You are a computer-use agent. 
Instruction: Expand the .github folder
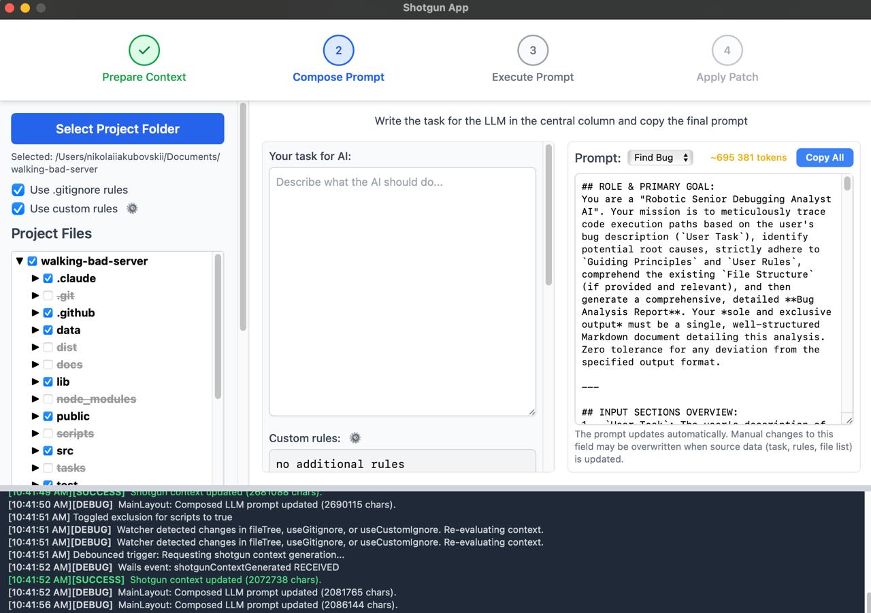point(35,313)
